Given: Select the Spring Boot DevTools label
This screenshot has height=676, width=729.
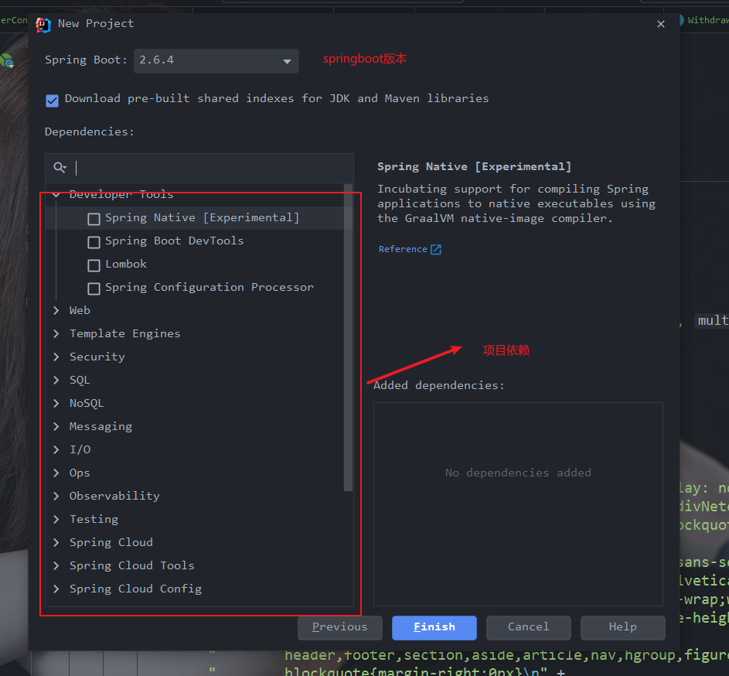Looking at the screenshot, I should click(x=175, y=241).
